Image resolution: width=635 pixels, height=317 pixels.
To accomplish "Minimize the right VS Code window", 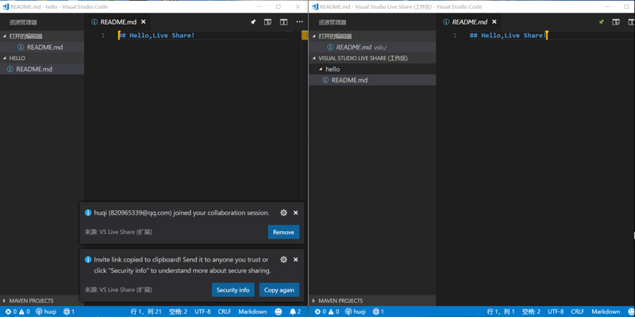I will [x=606, y=6].
